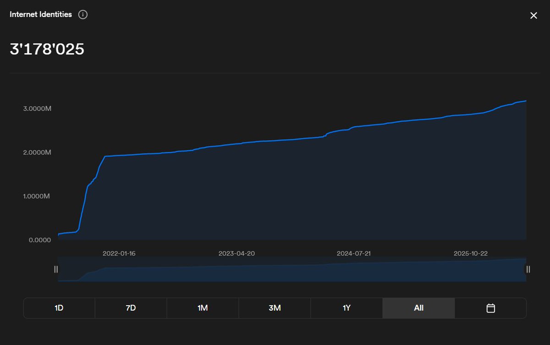
Task: Grab the right range slider handle
Action: [x=528, y=269]
